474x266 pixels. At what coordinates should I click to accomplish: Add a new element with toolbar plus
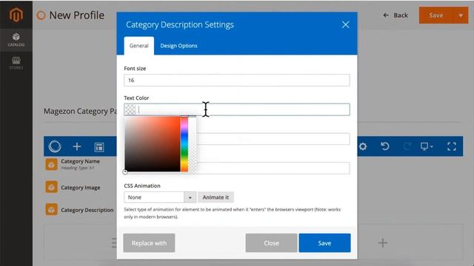click(x=77, y=146)
